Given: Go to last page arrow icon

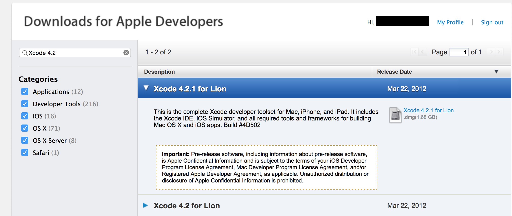Looking at the screenshot, I should (x=500, y=52).
